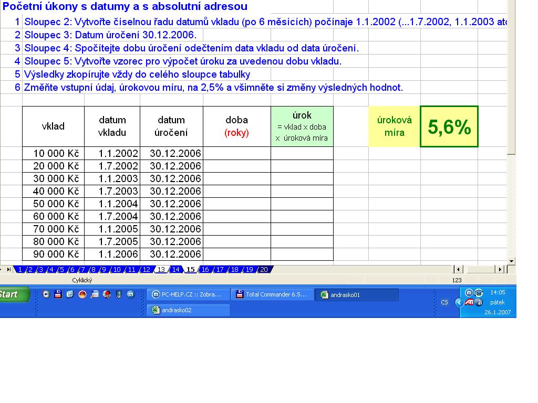Click 'Cyklický' in the status bar
Screen dimensions: 538x403
82,280
